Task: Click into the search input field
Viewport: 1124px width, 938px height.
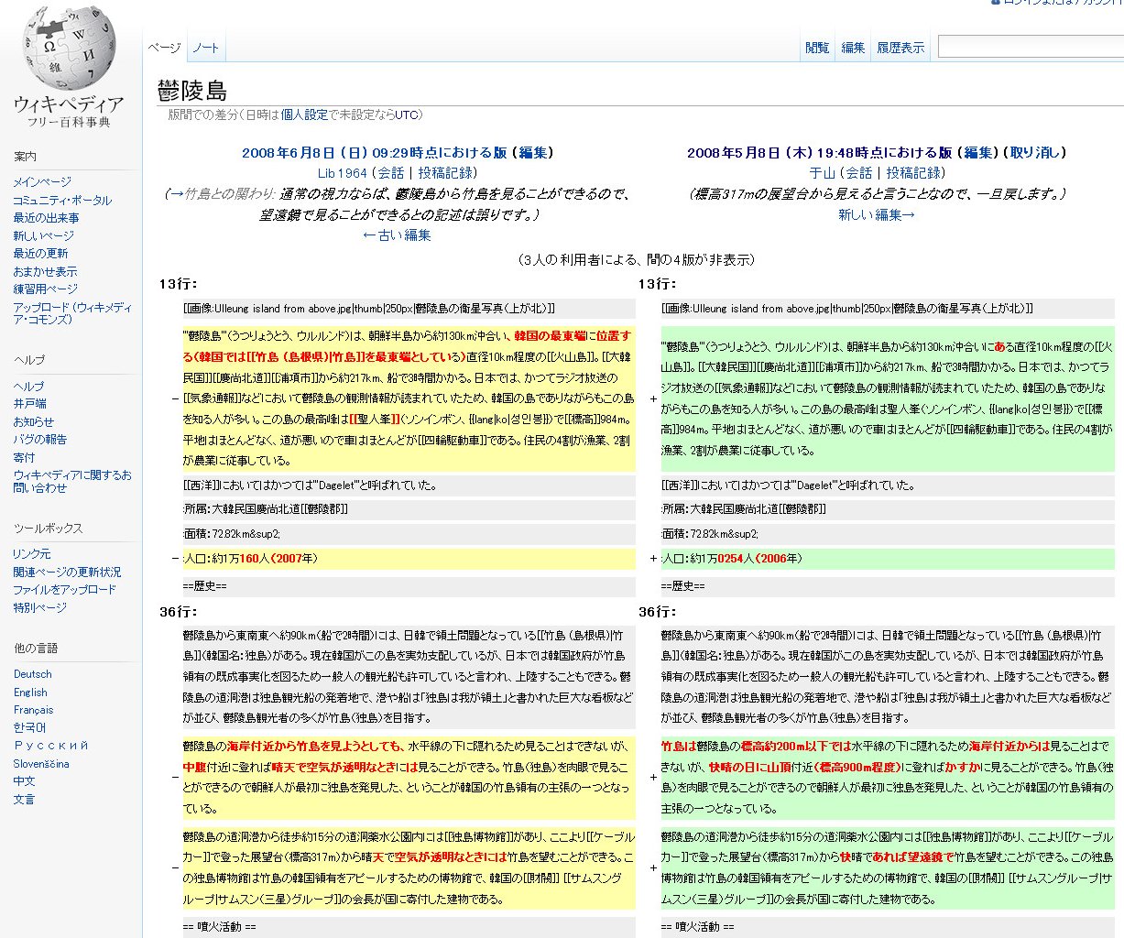Action: pyautogui.click(x=1031, y=47)
